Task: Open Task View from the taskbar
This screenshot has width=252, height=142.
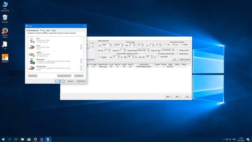Action: [16, 139]
